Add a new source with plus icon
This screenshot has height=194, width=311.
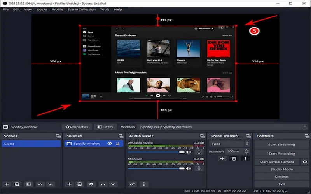tap(69, 184)
